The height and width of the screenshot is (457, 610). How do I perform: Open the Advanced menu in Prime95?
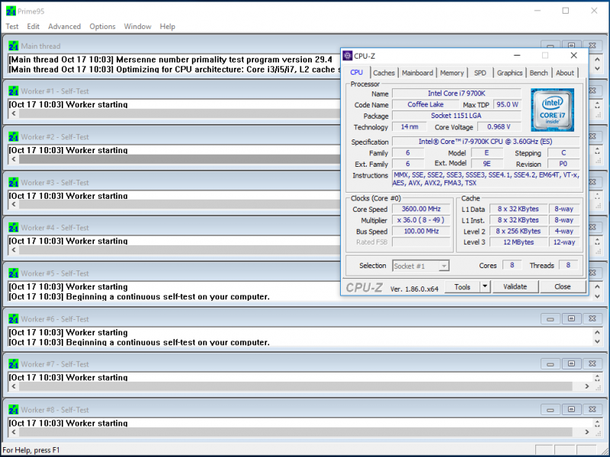(64, 27)
